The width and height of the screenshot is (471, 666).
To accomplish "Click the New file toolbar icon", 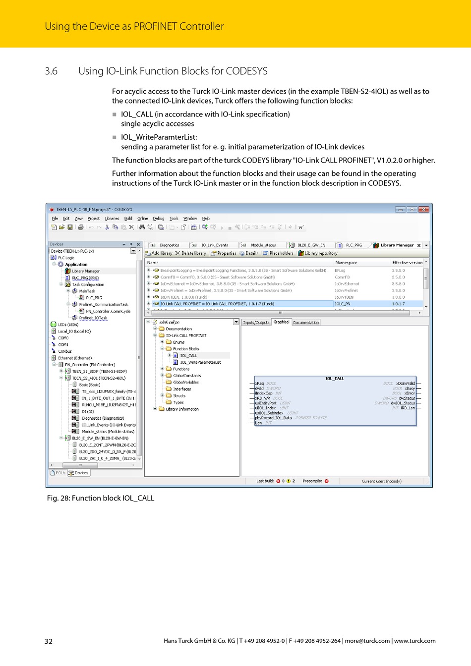I will (54, 227).
